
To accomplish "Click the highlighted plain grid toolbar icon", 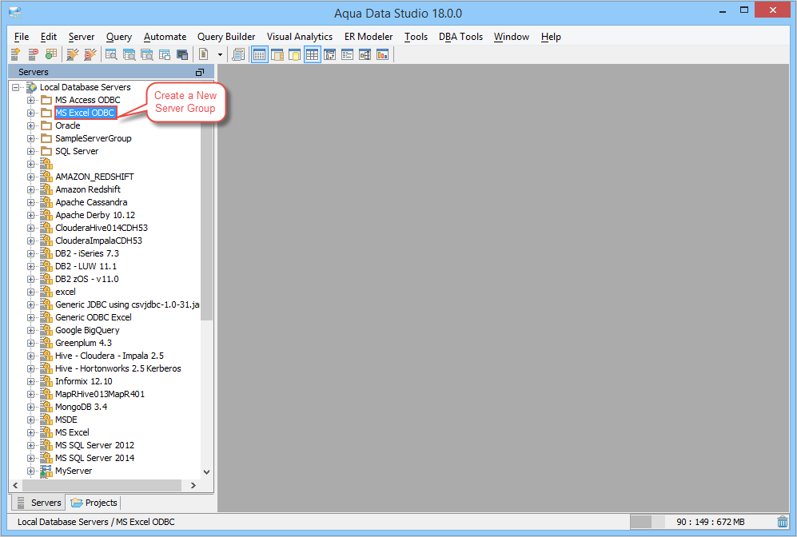I will coord(312,54).
